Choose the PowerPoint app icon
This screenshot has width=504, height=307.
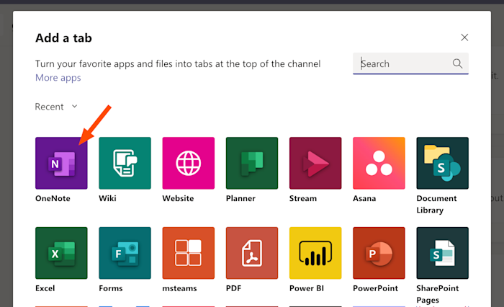click(x=379, y=253)
